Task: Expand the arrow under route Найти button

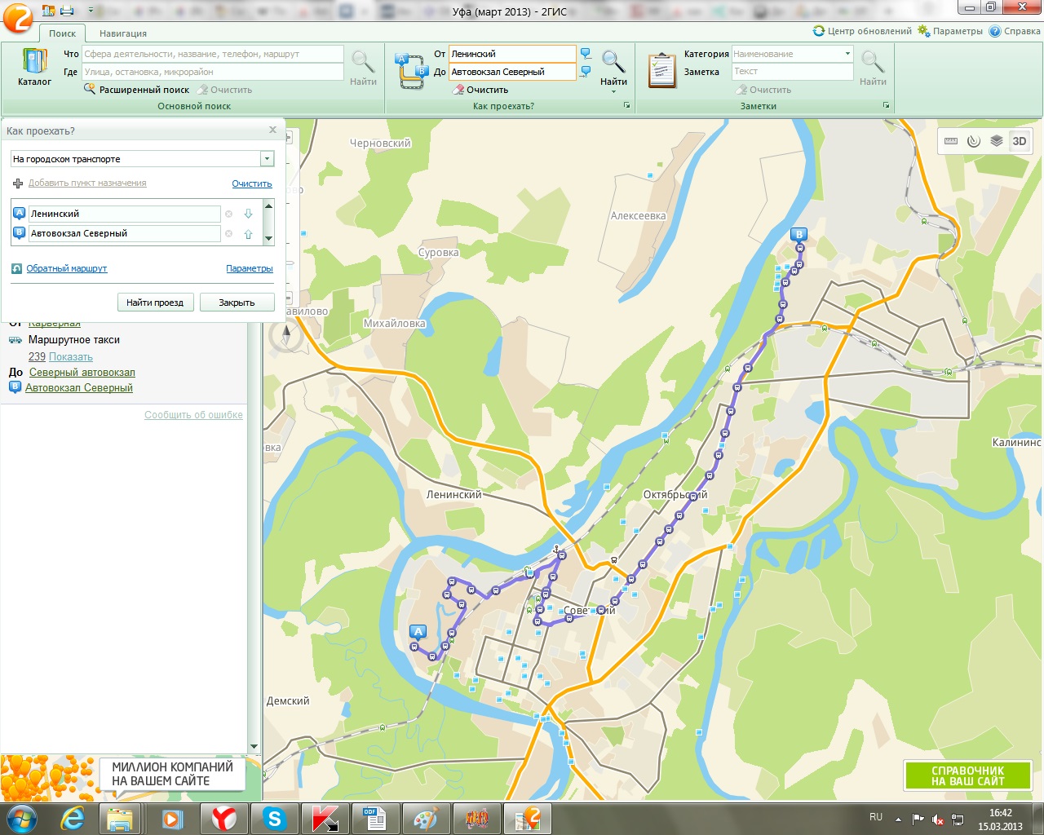Action: (x=613, y=91)
